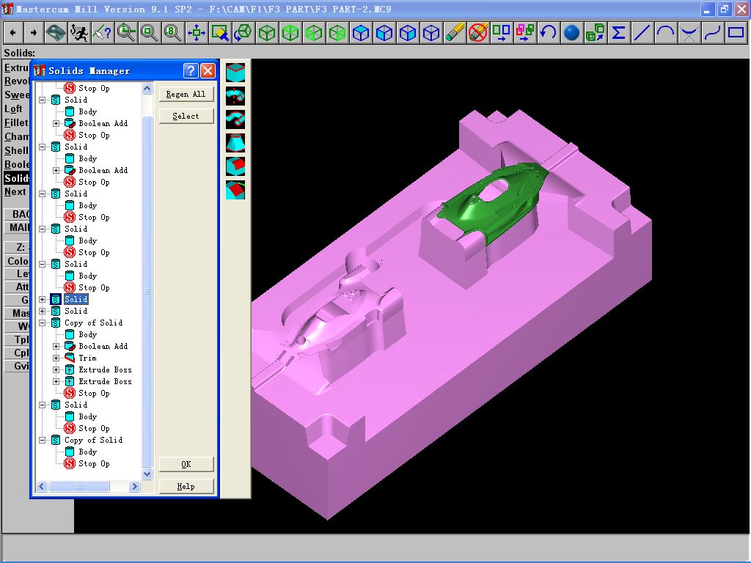The width and height of the screenshot is (751, 563).
Task: Choose Shell from the Solids menu
Action: pyautogui.click(x=17, y=151)
